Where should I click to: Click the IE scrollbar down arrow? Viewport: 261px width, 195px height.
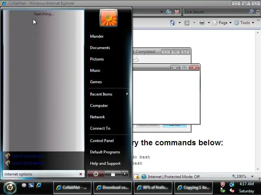tap(258, 169)
